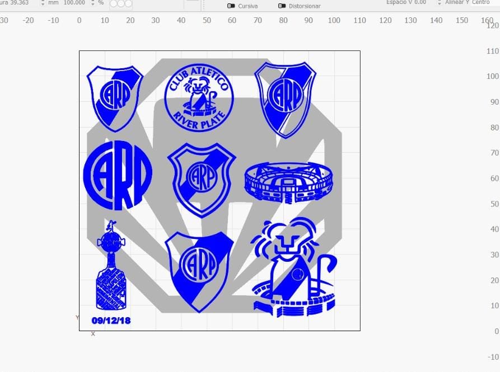
Task: Select the round Club Atletico River Plate badge
Action: (199, 97)
